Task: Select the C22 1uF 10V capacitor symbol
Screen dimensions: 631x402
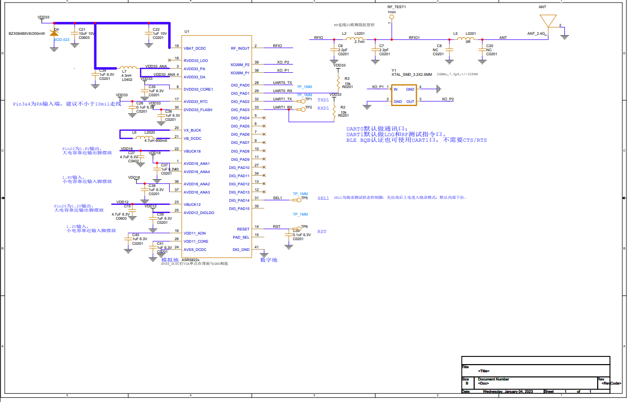Action: 149,33
